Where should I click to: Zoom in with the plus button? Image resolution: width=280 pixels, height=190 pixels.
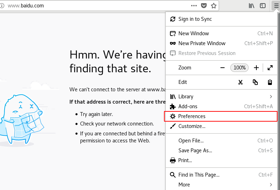point(256,68)
